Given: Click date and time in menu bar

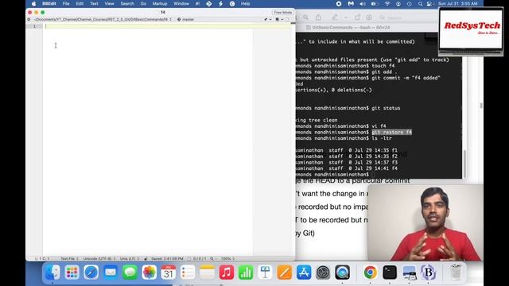Looking at the screenshot, I should [458, 4].
